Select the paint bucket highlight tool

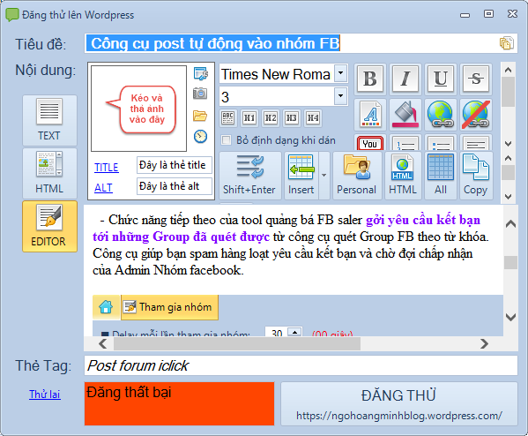tap(405, 115)
